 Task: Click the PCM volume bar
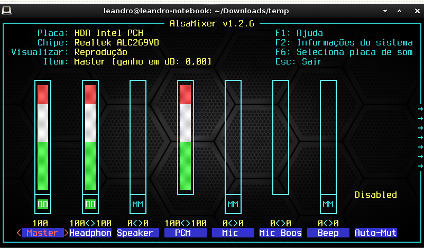[186, 137]
